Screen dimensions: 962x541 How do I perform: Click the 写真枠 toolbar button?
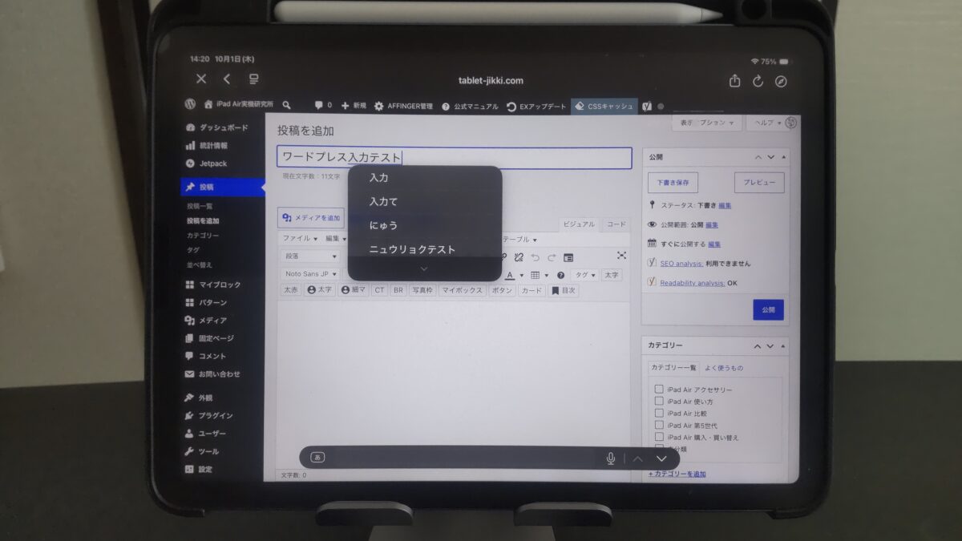tap(422, 291)
